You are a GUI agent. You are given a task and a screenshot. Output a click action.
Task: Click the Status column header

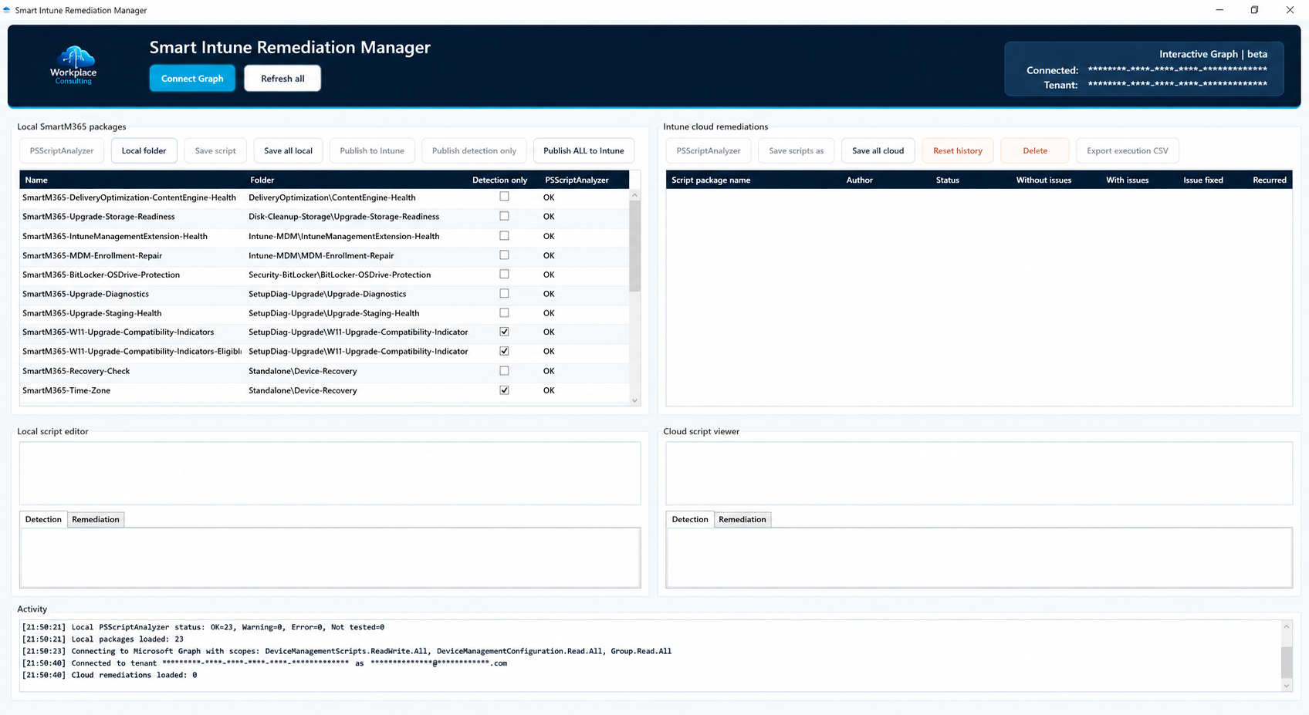tap(948, 180)
